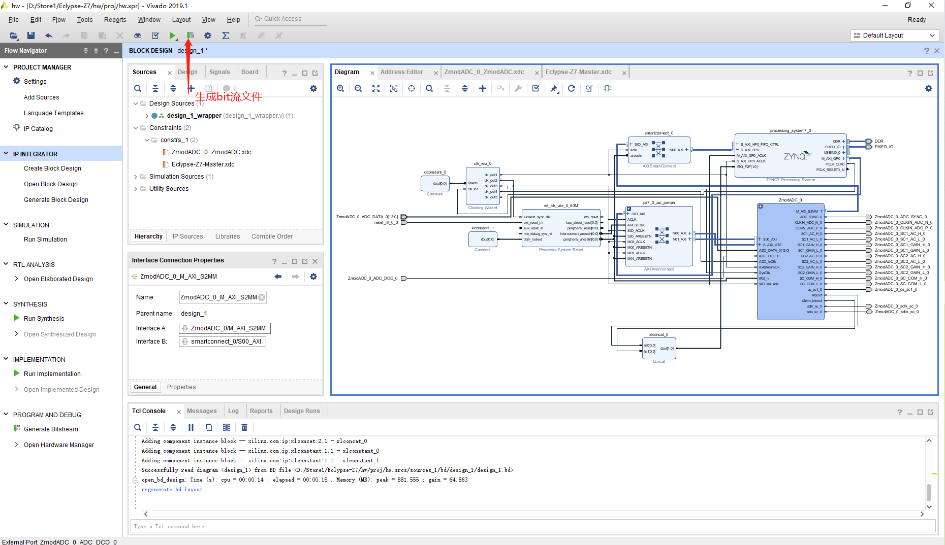Viewport: 945px width, 545px height.
Task: Click pause icon in Tcl Console toolbar
Action: 191,427
